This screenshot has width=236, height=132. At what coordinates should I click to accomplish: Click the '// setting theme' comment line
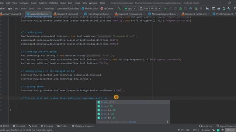(32, 87)
